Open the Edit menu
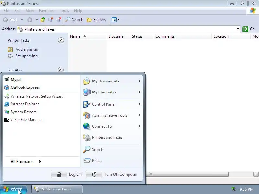The image size is (259, 194). (x=17, y=11)
